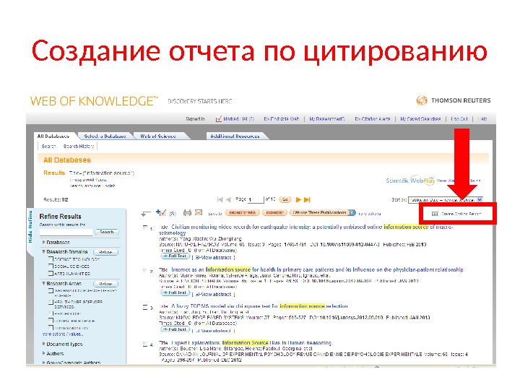The image size is (520, 390).
Task: Click I Wrote These Publications button
Action: point(319,212)
